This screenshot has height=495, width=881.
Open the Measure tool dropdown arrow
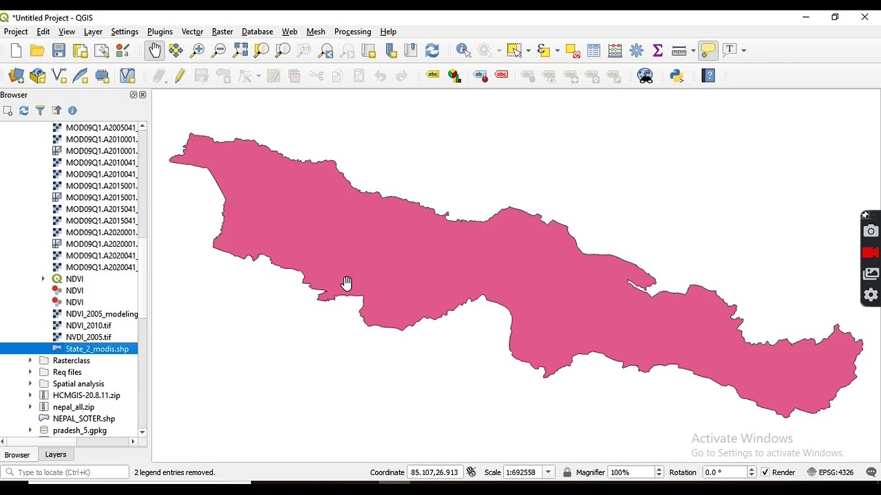(692, 50)
